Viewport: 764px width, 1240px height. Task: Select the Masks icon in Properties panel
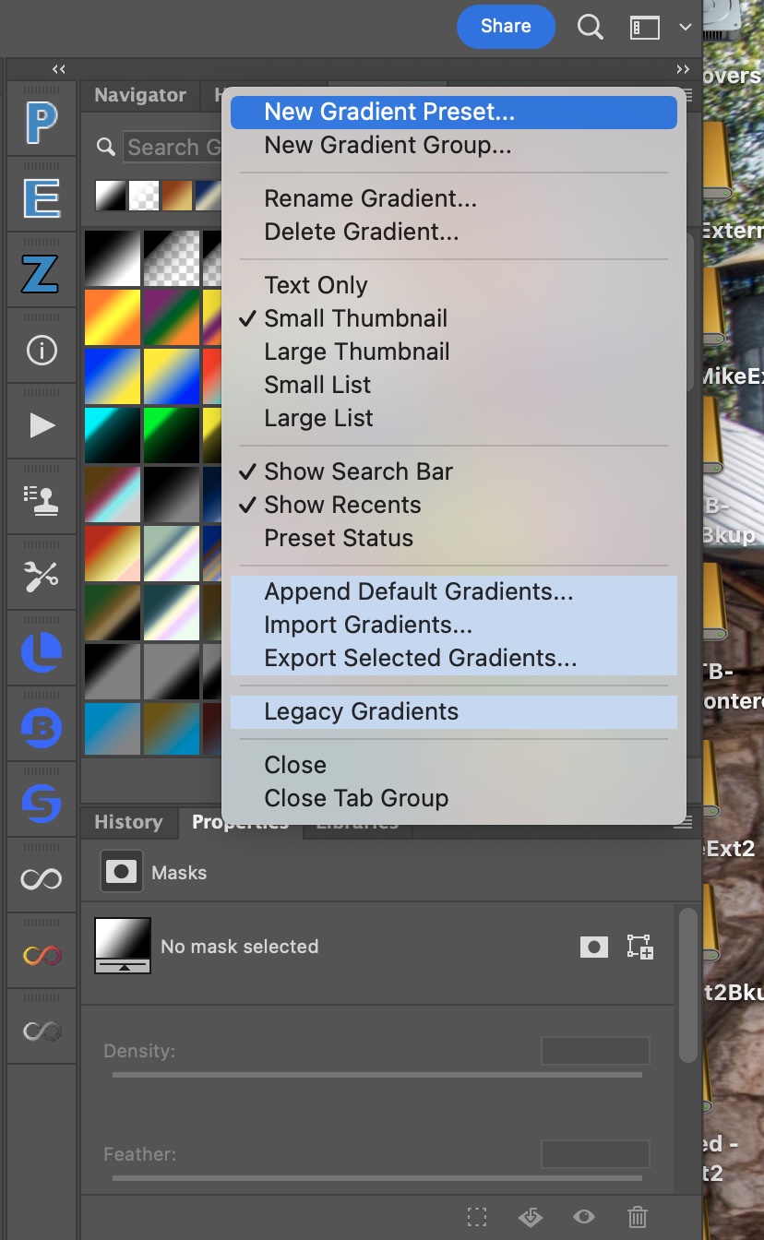[x=120, y=872]
